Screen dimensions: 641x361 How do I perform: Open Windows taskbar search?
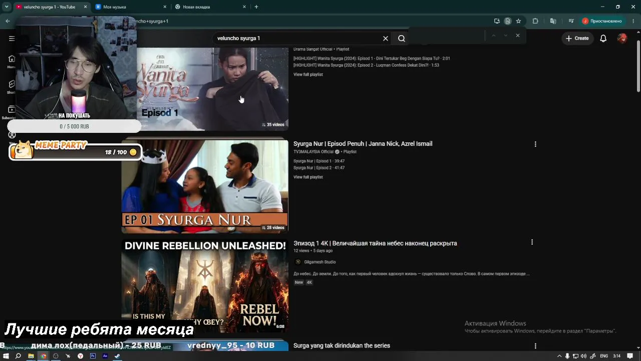18,356
